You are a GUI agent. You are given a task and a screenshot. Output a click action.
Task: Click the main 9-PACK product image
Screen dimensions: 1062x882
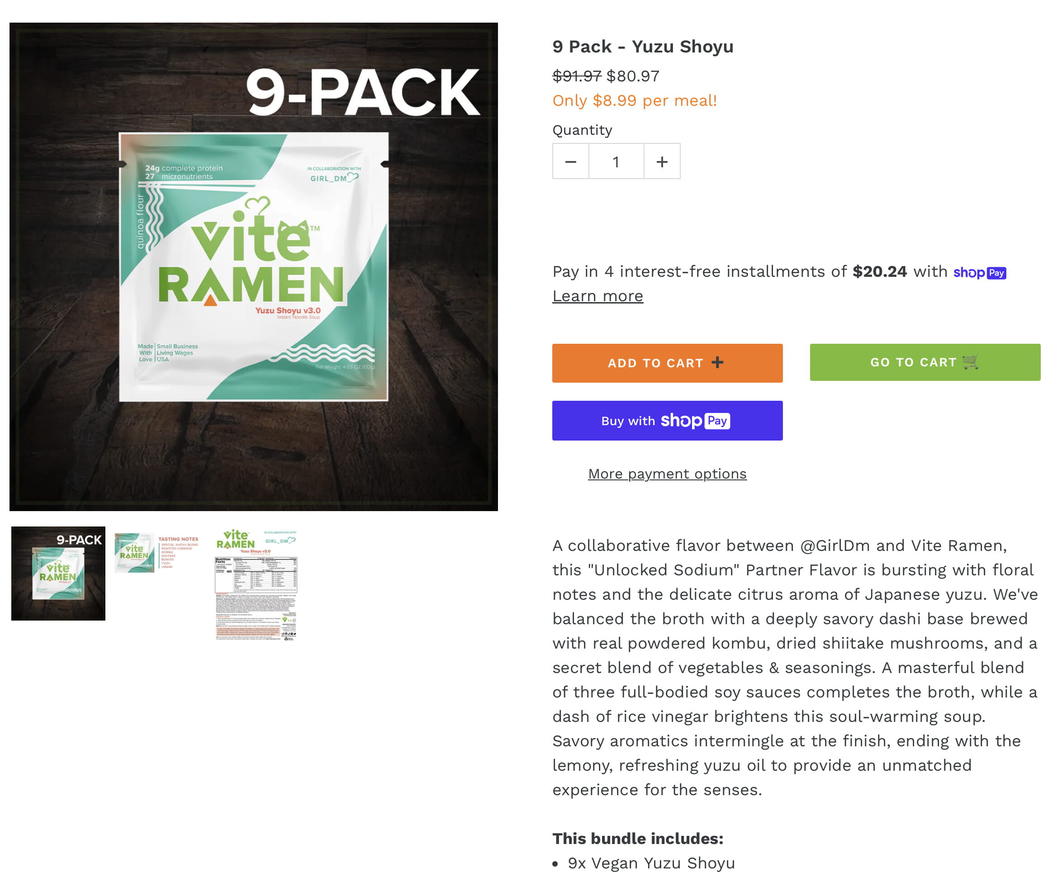click(253, 266)
